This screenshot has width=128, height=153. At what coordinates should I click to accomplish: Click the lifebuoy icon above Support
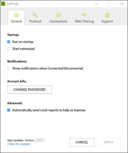(107, 15)
